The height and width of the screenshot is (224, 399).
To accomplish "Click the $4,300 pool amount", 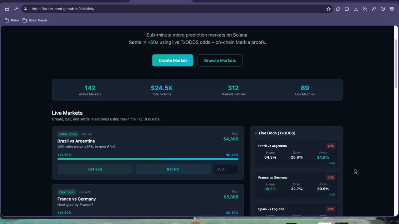I will tap(231, 139).
